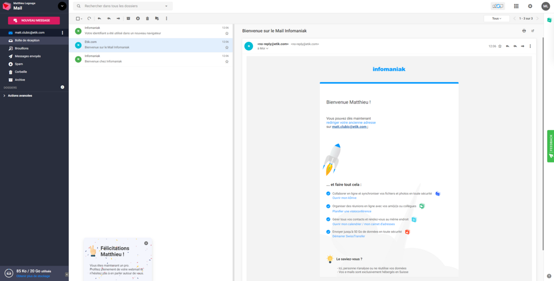The height and width of the screenshot is (281, 554).
Task: Click the storage usage 85 Ko / 20 Go indicator
Action: [33, 271]
